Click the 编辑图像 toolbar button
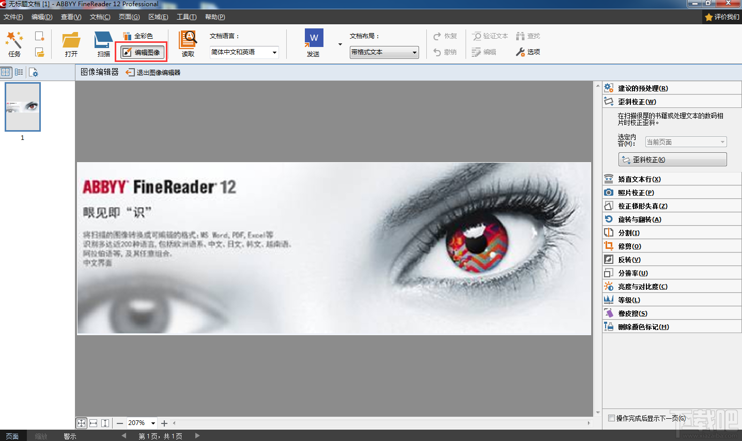This screenshot has height=441, width=742. click(142, 52)
